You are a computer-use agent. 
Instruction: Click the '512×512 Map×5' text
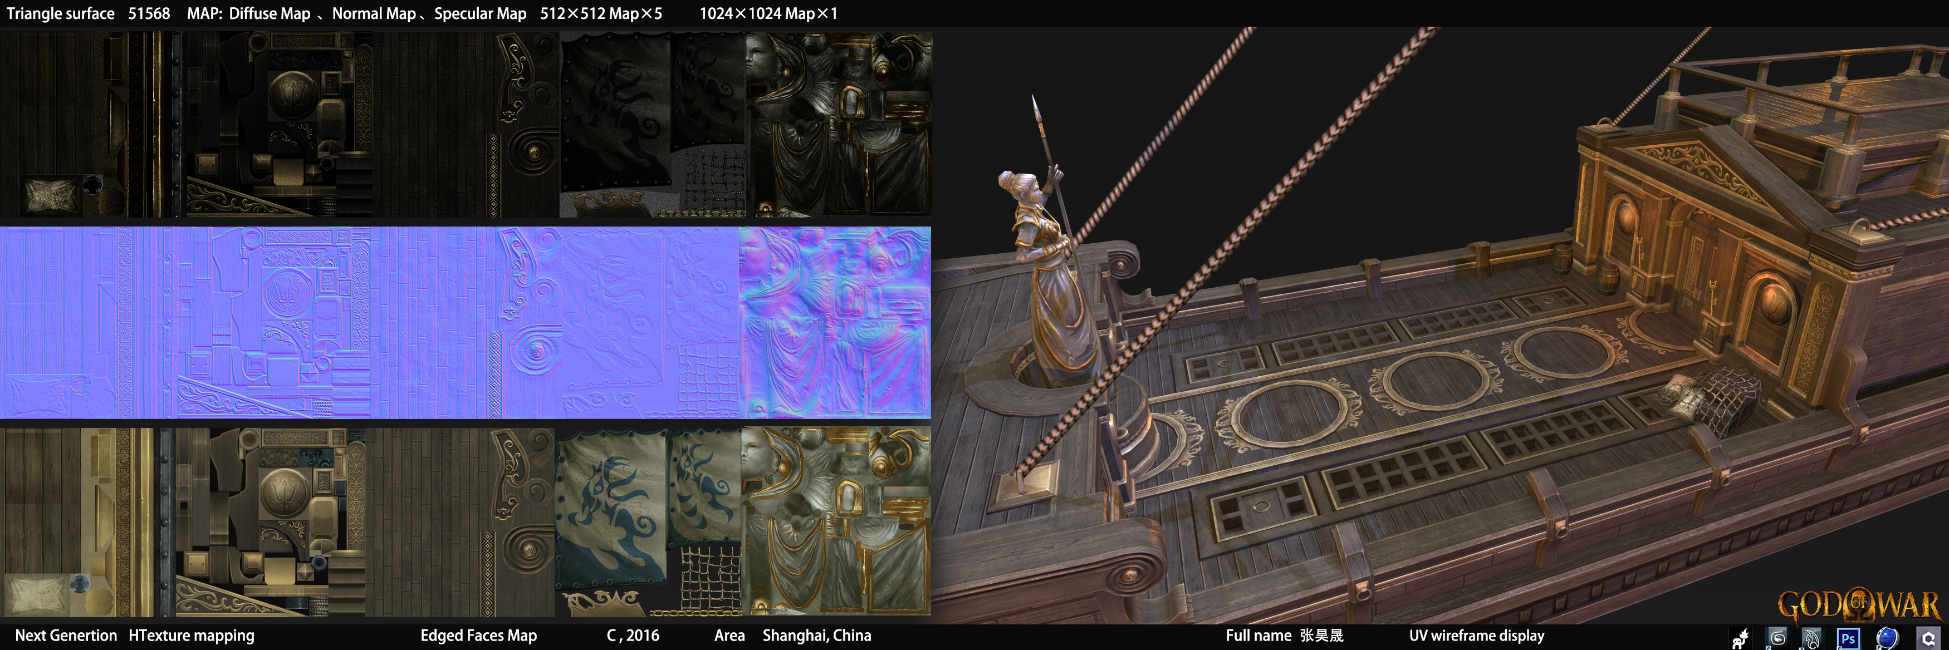pos(601,13)
